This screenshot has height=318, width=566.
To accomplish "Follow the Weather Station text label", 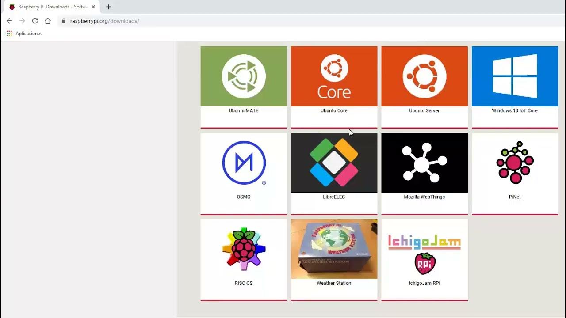I will (334, 283).
